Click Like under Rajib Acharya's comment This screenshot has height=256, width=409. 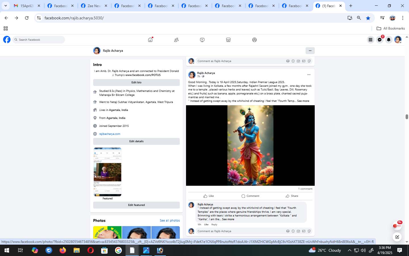[206, 225]
